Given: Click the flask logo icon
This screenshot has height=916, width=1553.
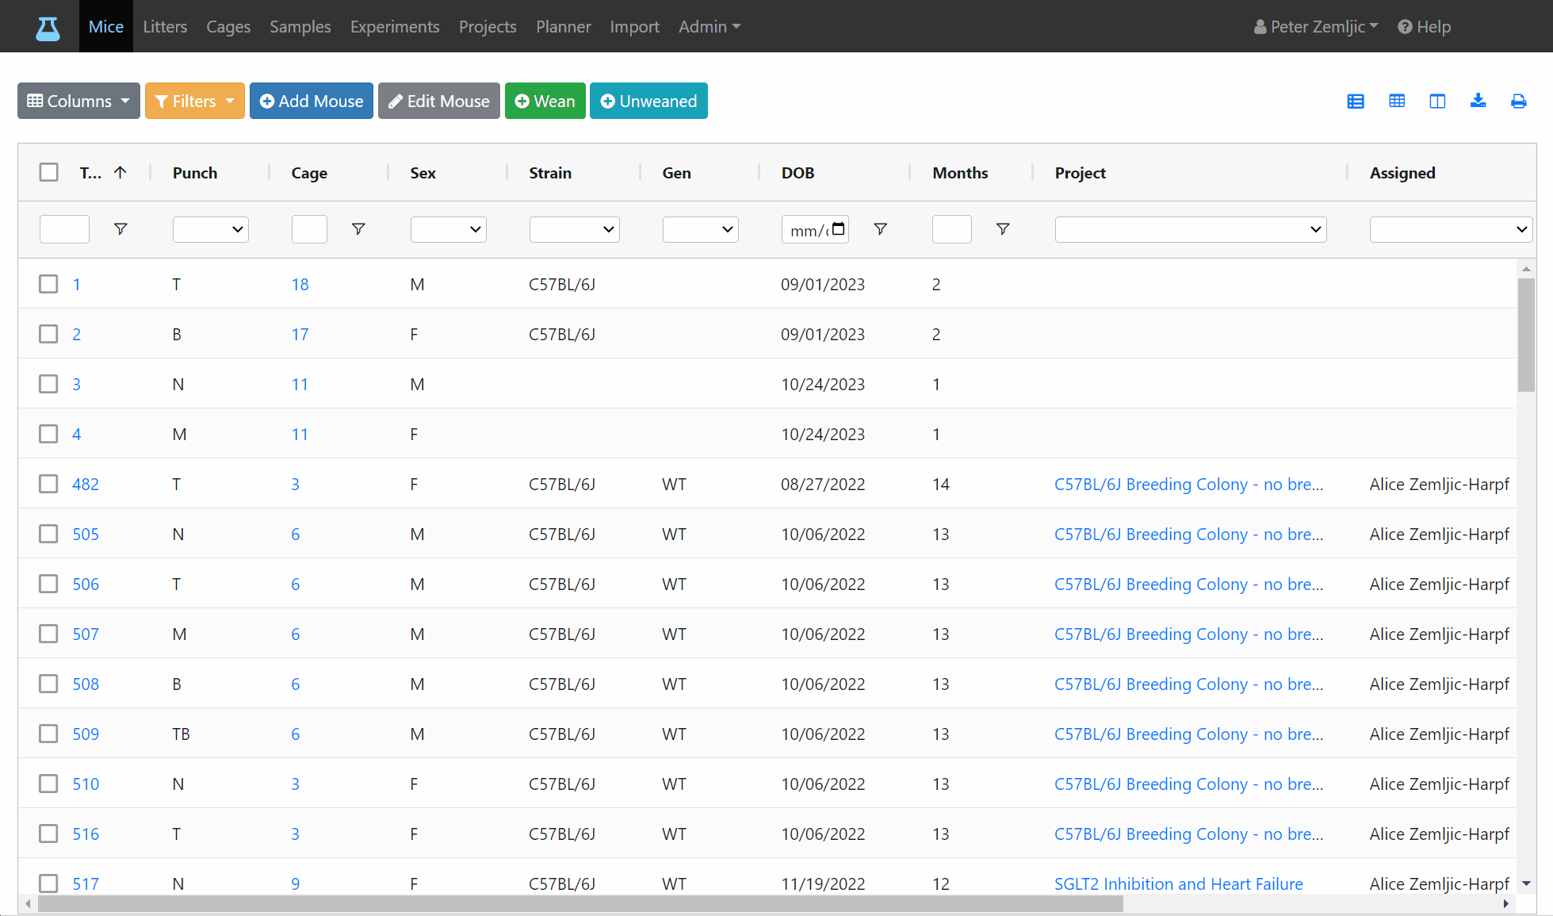Looking at the screenshot, I should [x=48, y=28].
